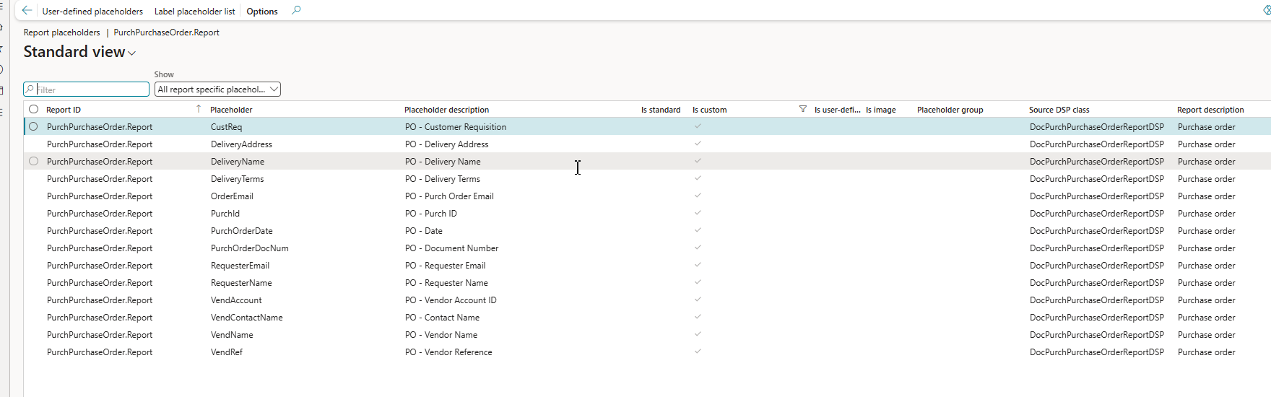Click the Placeholder description column header
Viewport: 1271px width, 397px height.
pyautogui.click(x=446, y=110)
